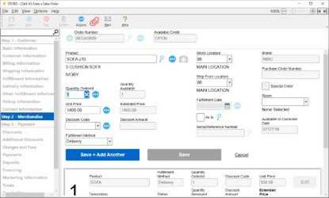Click the gray box icon next to Product

point(183,59)
